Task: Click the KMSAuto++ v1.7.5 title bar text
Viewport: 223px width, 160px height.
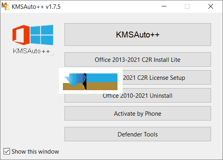Action: 36,7
